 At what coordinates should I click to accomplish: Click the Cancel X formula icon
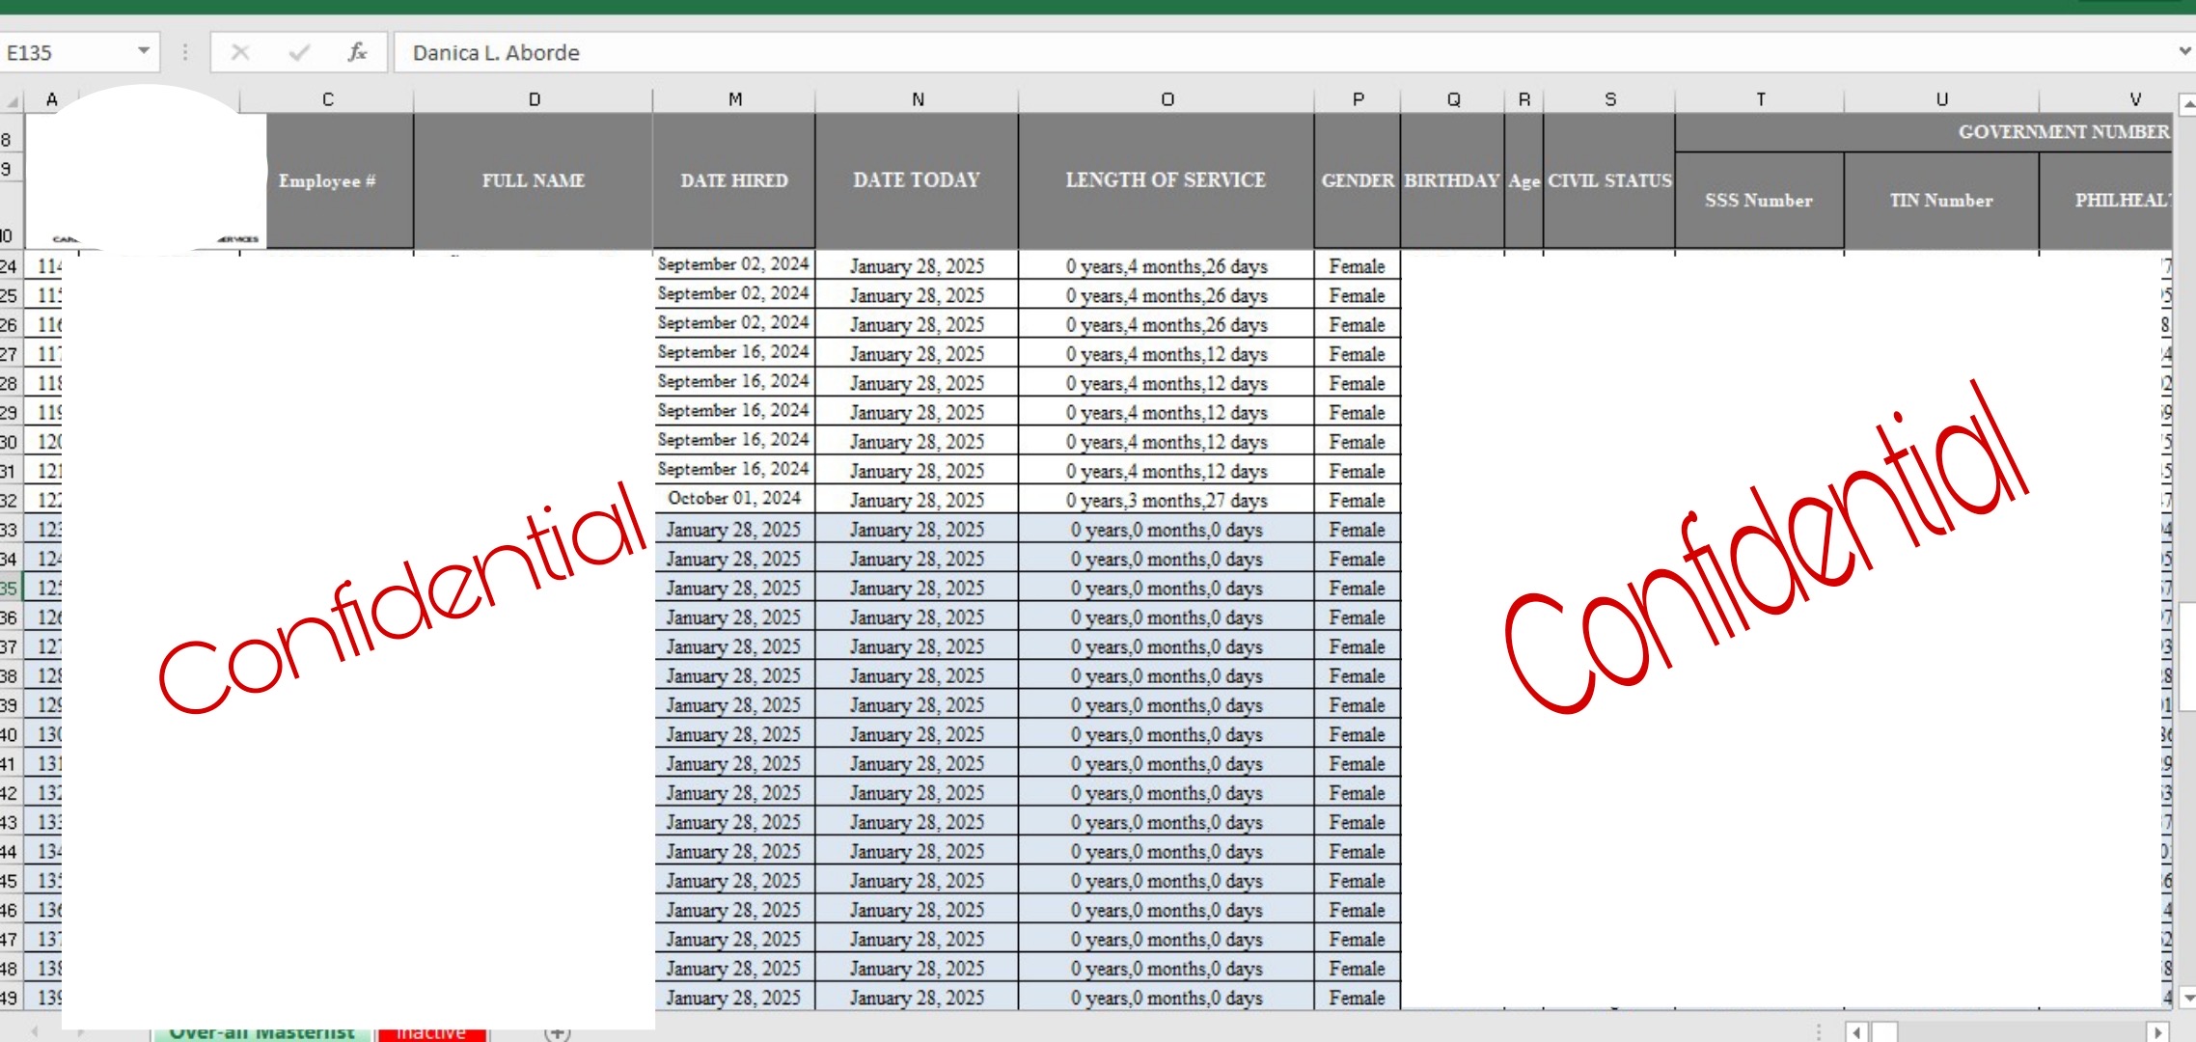click(x=240, y=52)
